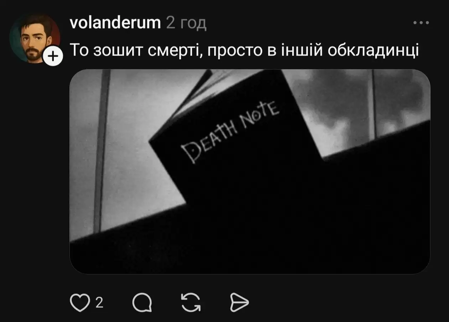Open replies via the speech bubble icon
Screen dimensions: 449x322
[142, 303]
